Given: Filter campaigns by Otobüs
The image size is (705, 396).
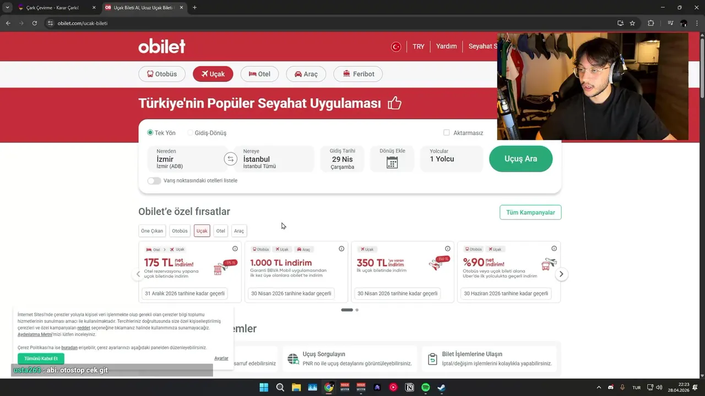Looking at the screenshot, I should [x=180, y=231].
